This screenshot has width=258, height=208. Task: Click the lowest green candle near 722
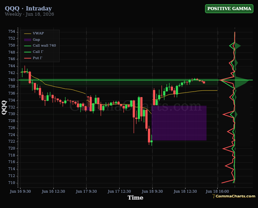[152, 141]
